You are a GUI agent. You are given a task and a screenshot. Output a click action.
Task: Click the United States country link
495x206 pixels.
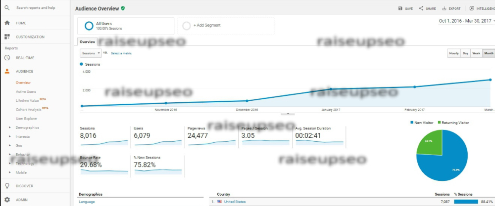coord(235,202)
